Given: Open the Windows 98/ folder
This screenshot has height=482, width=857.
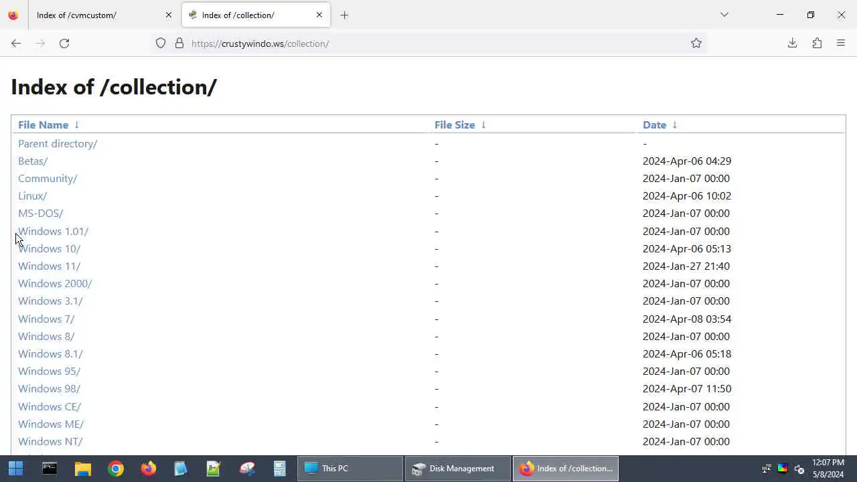Looking at the screenshot, I should coord(49,389).
